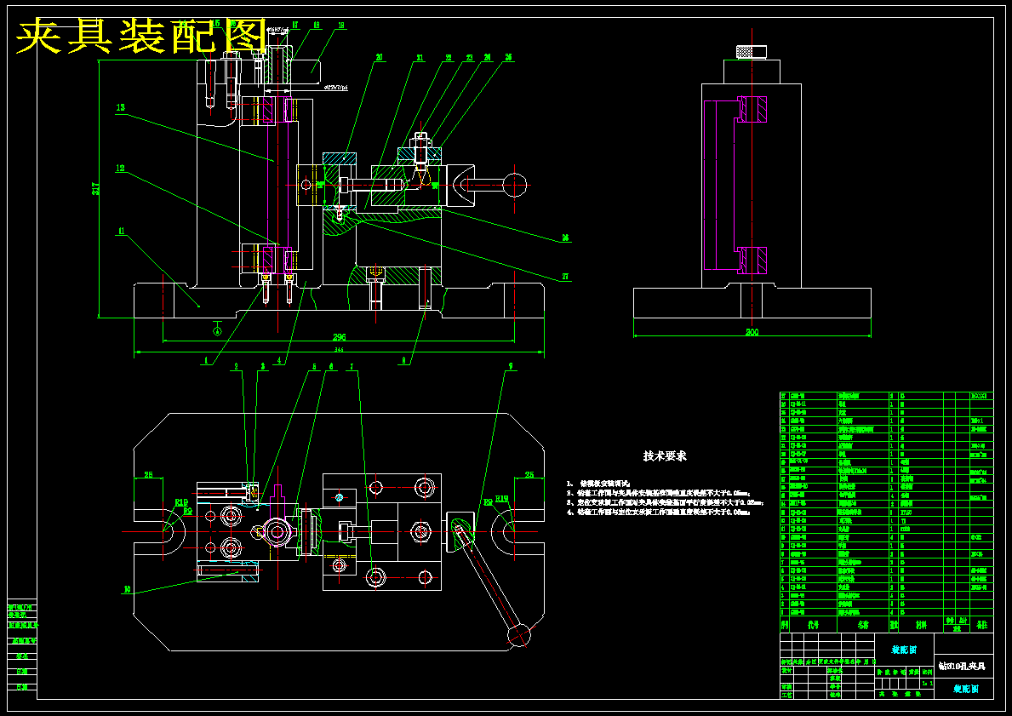This screenshot has height=716, width=1012.
Task: Click the ball end of plan-view lever
Action: 520,634
